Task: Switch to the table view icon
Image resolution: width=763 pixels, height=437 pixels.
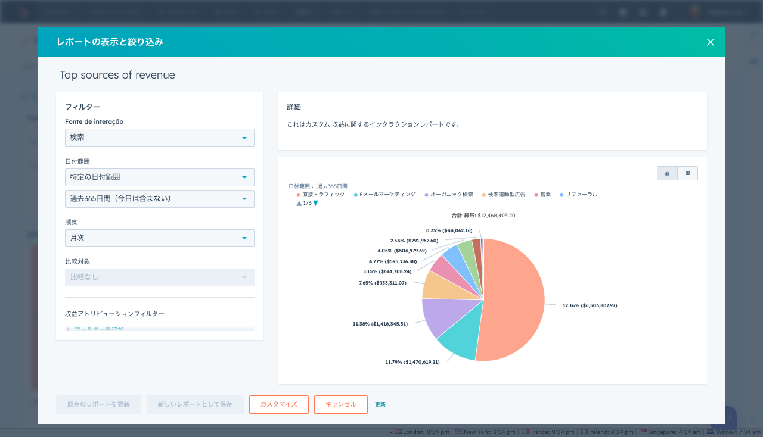Action: (687, 173)
